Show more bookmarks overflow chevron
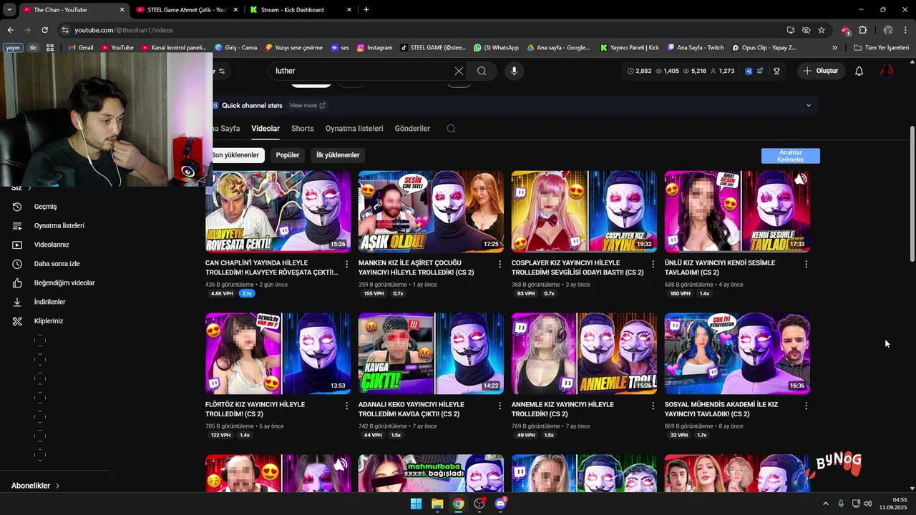 (x=834, y=48)
